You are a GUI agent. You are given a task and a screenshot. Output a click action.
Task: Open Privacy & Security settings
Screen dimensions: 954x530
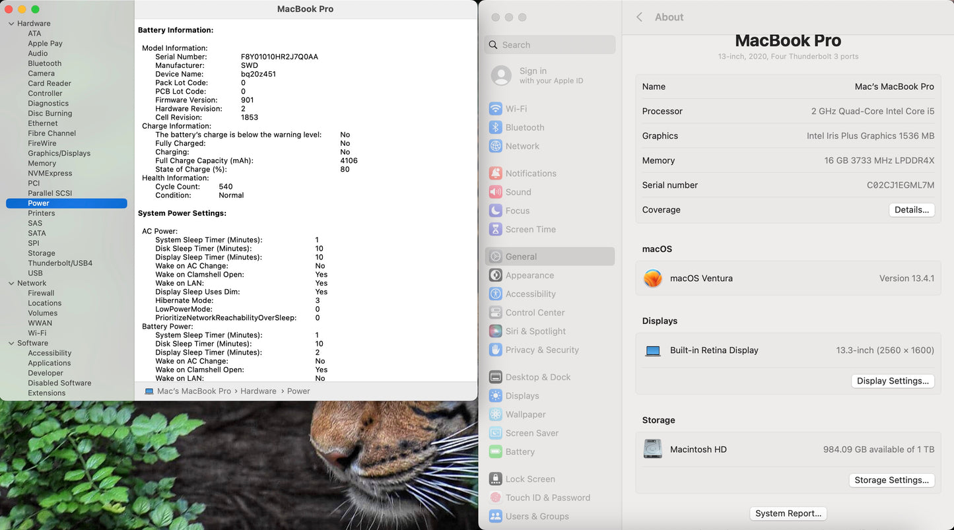tap(541, 350)
